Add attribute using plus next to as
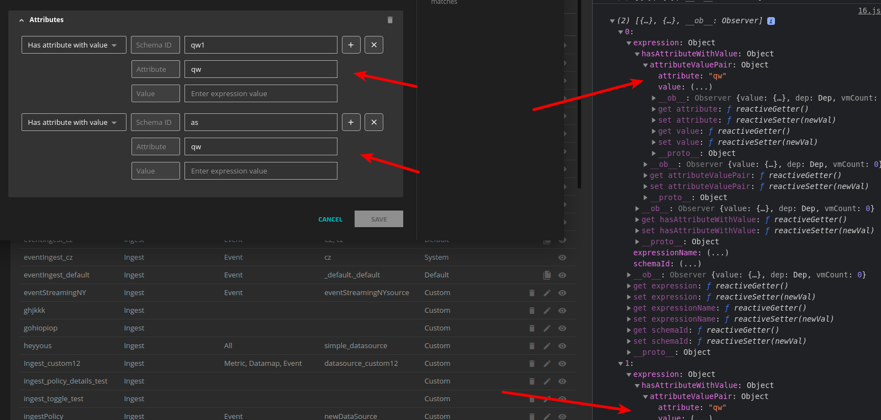This screenshot has width=881, height=420. point(351,122)
